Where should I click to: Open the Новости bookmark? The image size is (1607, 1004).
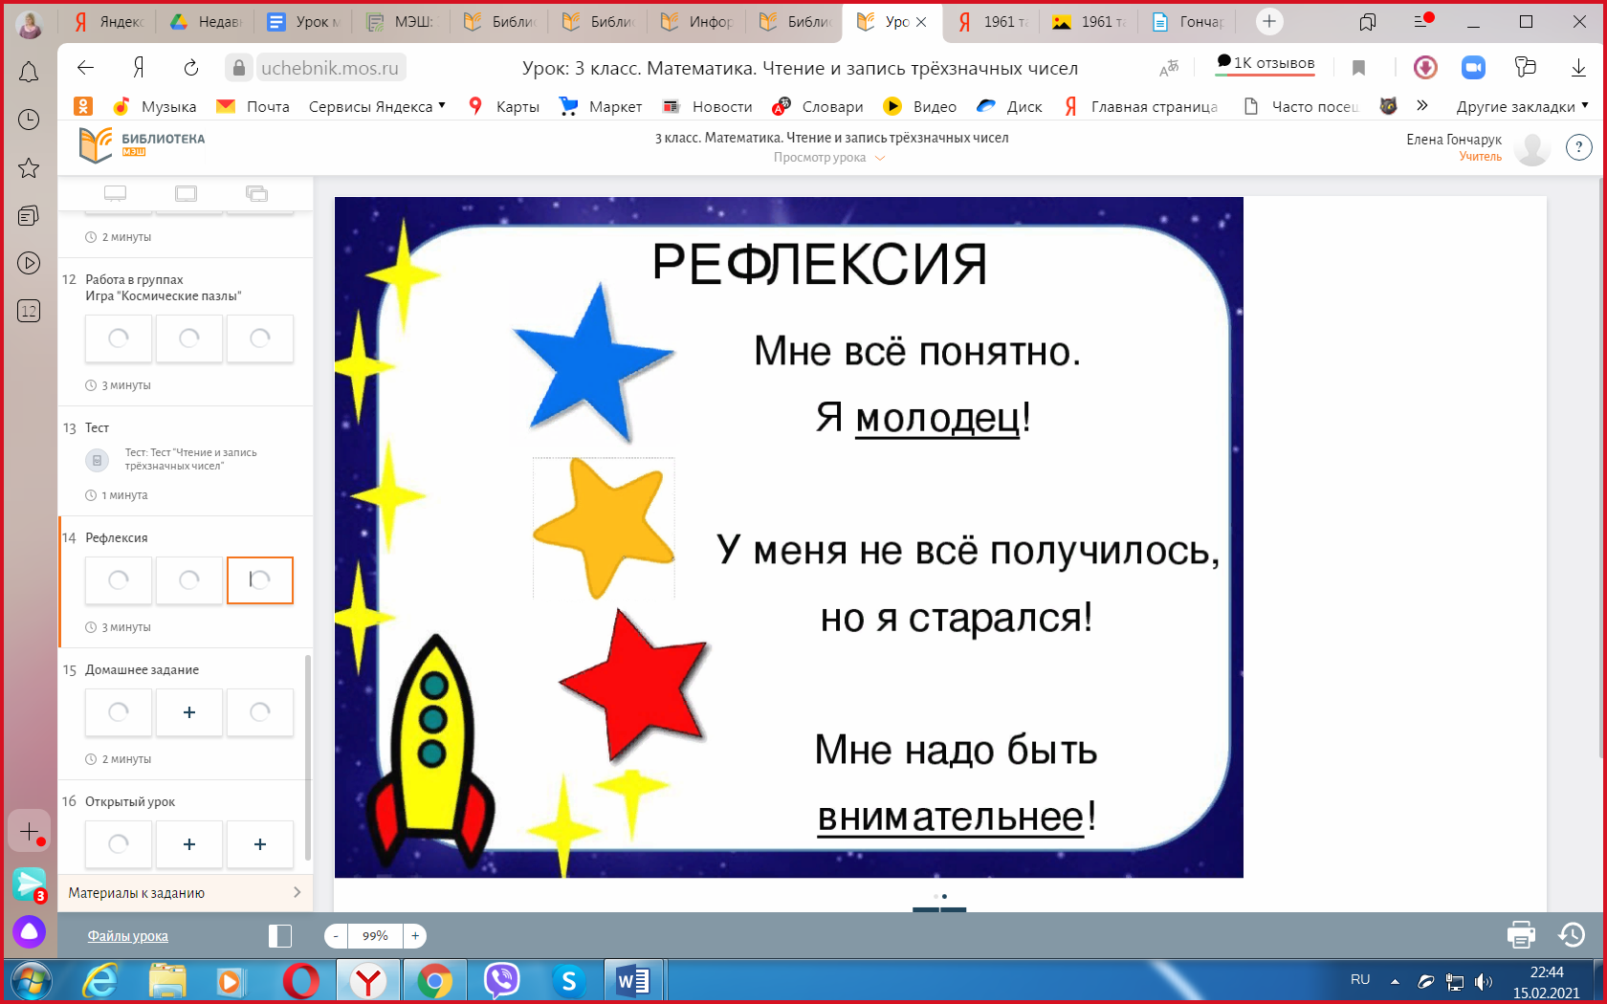pyautogui.click(x=708, y=106)
